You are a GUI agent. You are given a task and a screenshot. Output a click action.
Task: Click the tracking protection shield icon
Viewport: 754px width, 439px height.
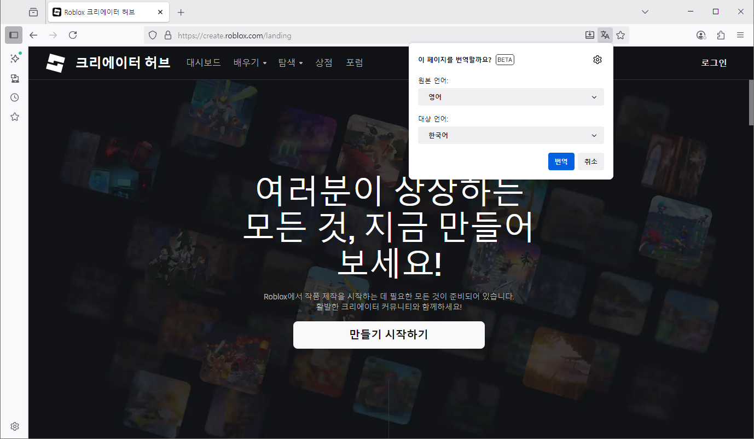(153, 35)
